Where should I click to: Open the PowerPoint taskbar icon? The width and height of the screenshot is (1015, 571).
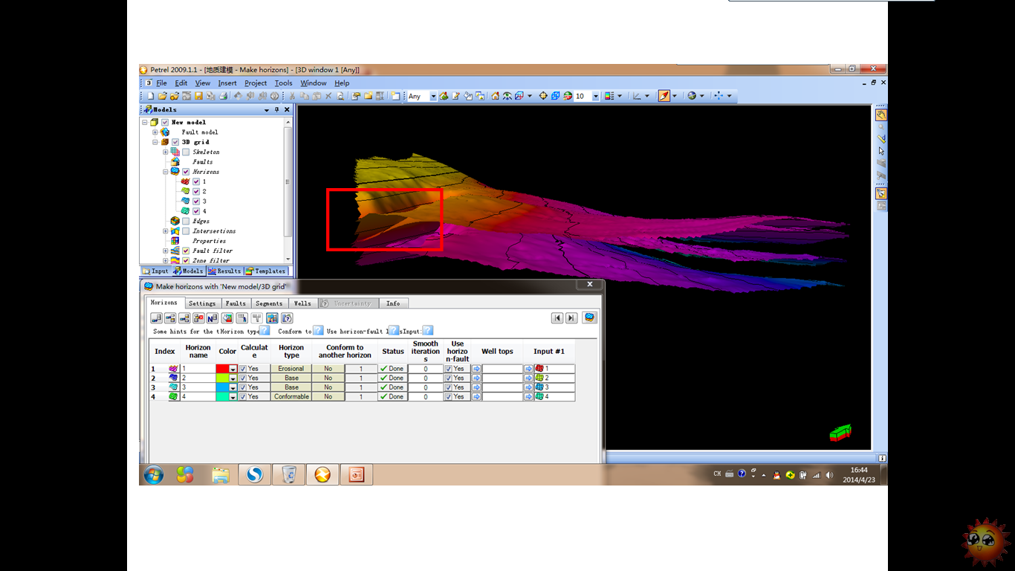357,474
